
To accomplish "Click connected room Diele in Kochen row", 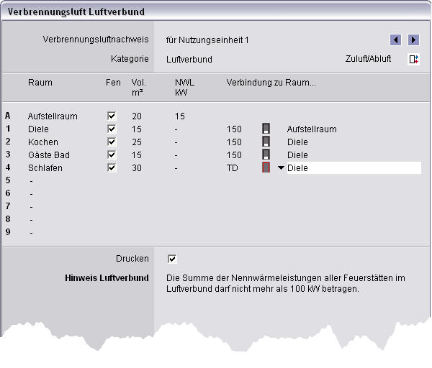I will pos(297,142).
